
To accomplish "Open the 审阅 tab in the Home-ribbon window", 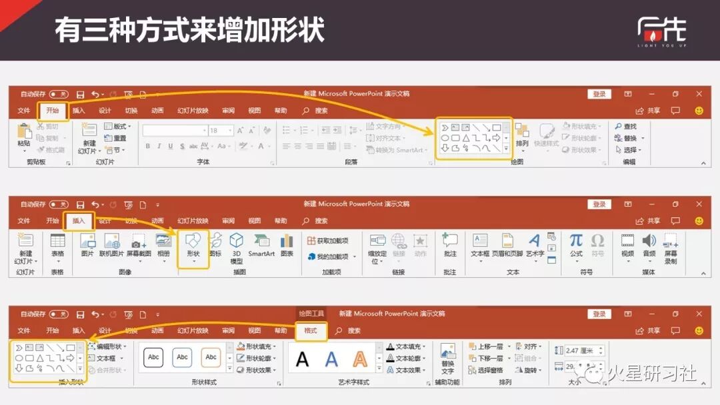I will pos(228,111).
